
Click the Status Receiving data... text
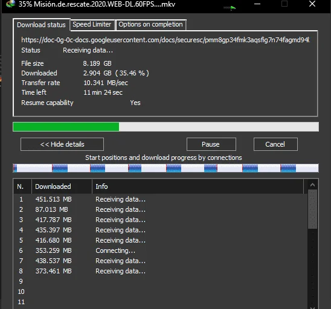click(x=88, y=51)
